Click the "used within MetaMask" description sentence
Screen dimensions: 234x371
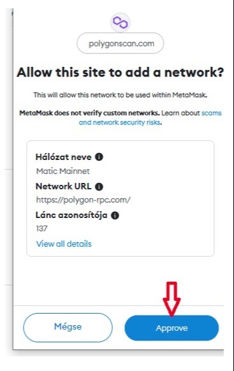pyautogui.click(x=121, y=95)
